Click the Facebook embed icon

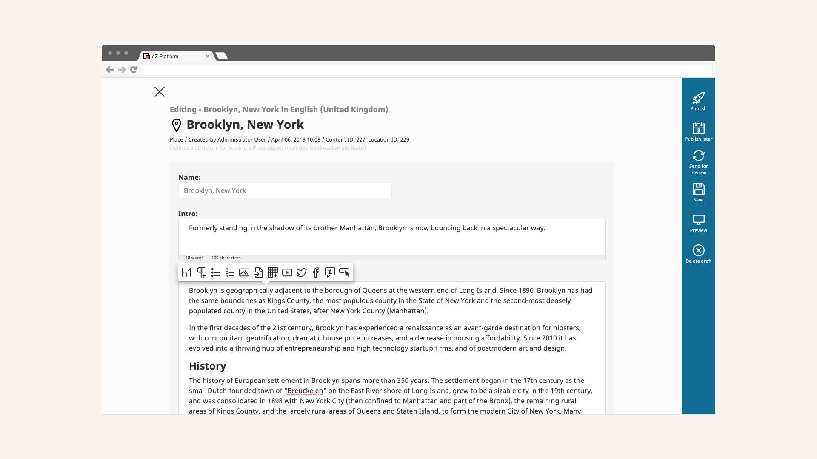pos(315,272)
